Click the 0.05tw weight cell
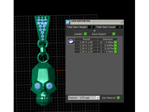The image size is (149, 112). (109, 42)
